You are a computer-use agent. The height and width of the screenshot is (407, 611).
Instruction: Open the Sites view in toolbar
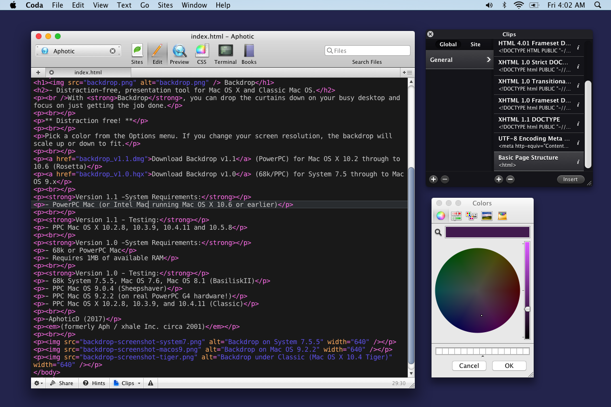[x=137, y=51]
